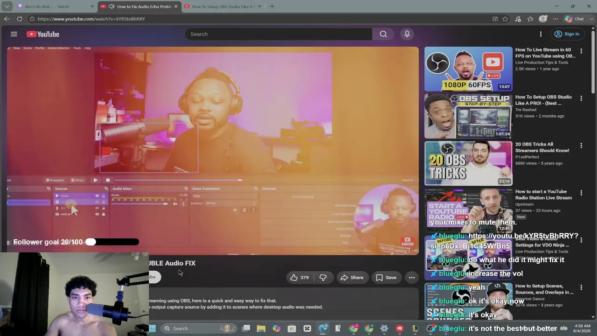Open YouTube settings three-dot menu beside Sign in
Image resolution: width=597 pixels, height=336 pixels.
(x=541, y=34)
